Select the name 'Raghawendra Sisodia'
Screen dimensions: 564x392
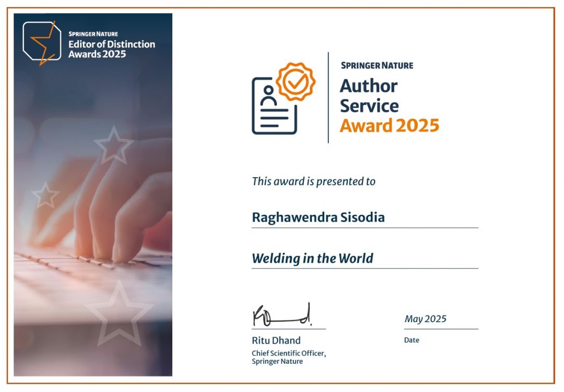pyautogui.click(x=319, y=218)
